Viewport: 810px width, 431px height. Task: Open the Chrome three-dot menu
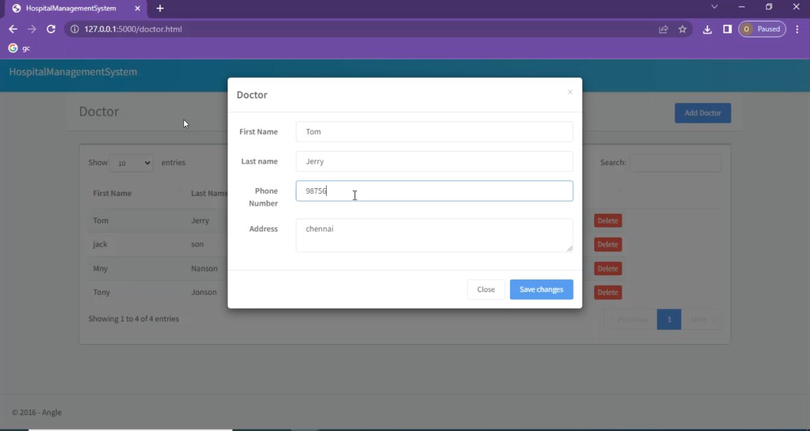coord(798,29)
